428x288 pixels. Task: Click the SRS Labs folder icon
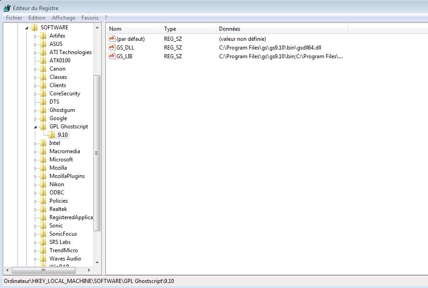point(43,242)
